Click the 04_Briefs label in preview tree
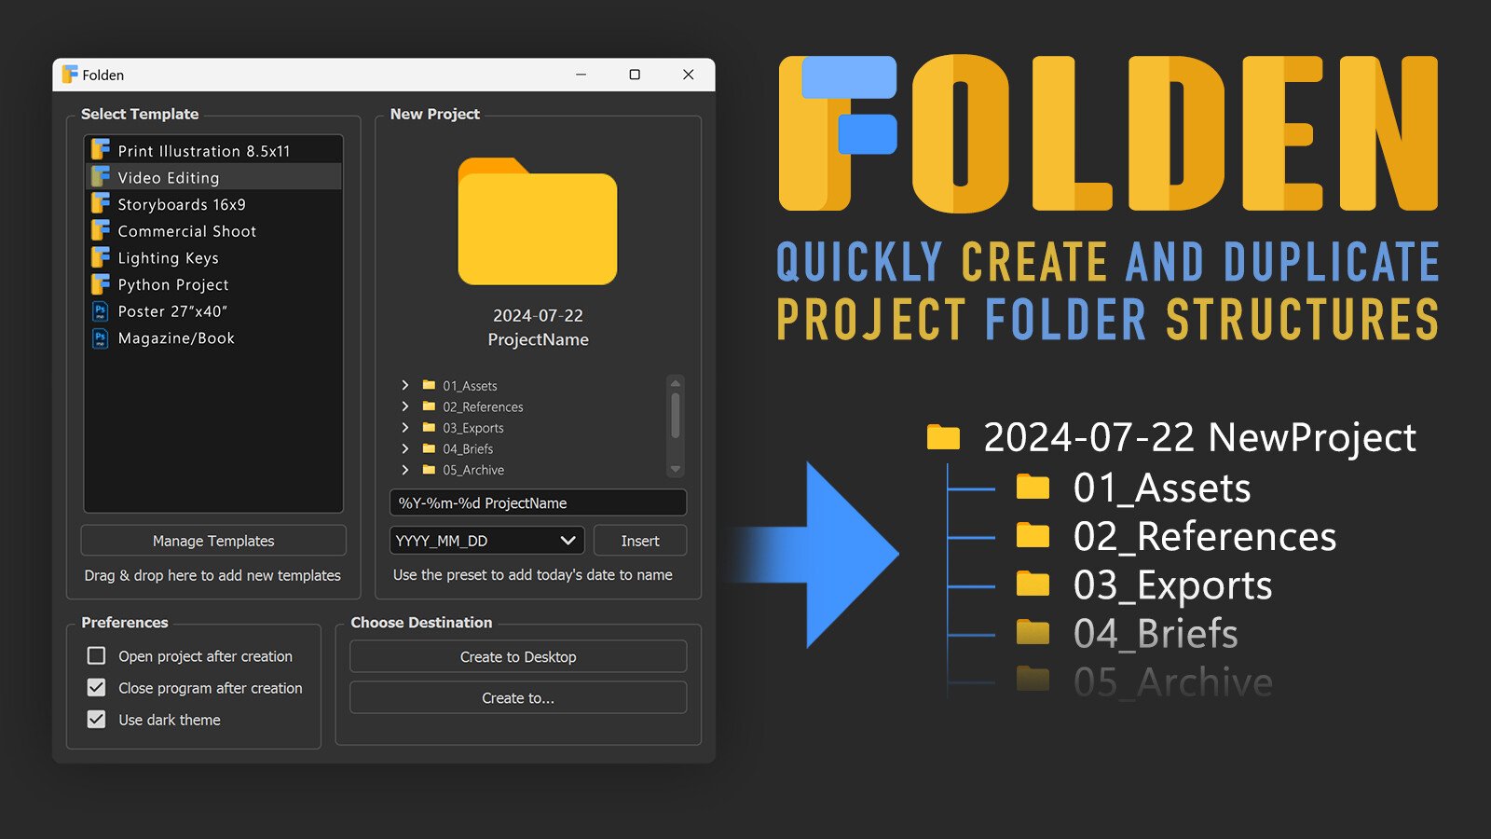 [x=468, y=449]
